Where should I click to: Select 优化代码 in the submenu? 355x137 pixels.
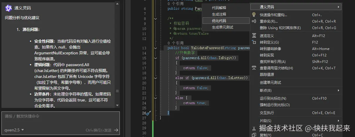tap(226, 21)
